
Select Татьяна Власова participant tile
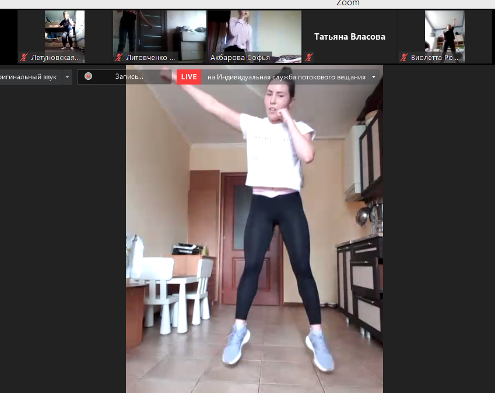click(x=349, y=37)
